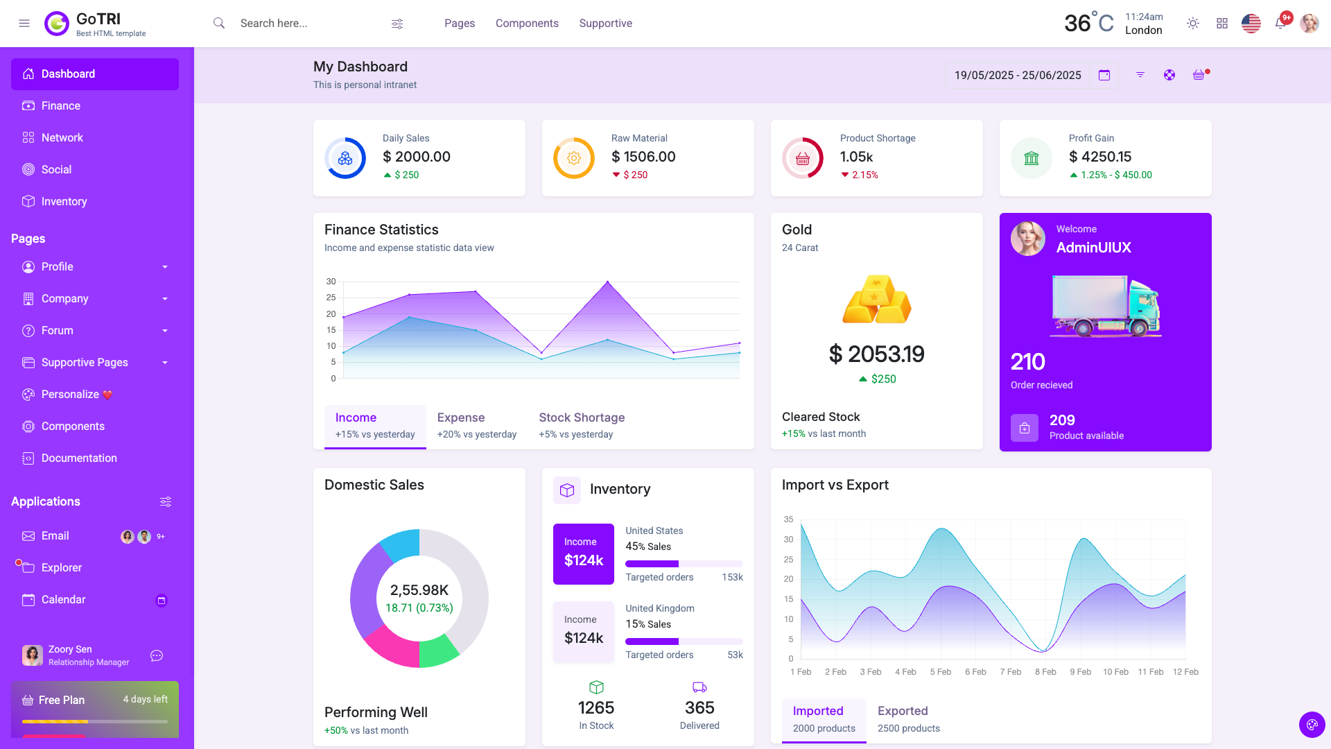The image size is (1331, 749).
Task: Open the grid apps icon in the top bar
Action: pyautogui.click(x=1222, y=23)
